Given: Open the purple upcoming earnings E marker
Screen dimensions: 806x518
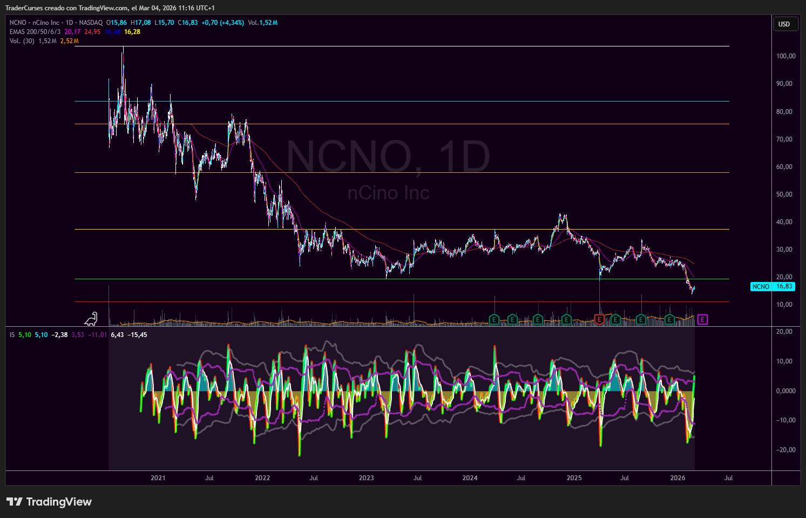Looking at the screenshot, I should click(x=702, y=319).
